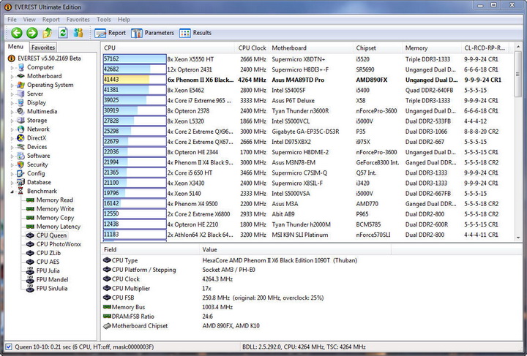Expand the Network tree node

(x=12, y=129)
